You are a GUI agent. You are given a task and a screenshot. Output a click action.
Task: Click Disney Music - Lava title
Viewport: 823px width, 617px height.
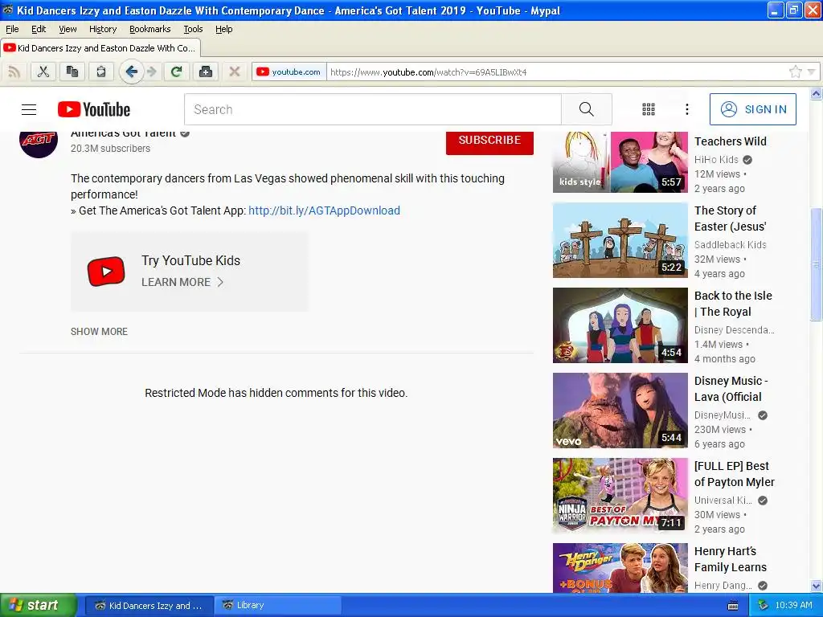point(731,389)
